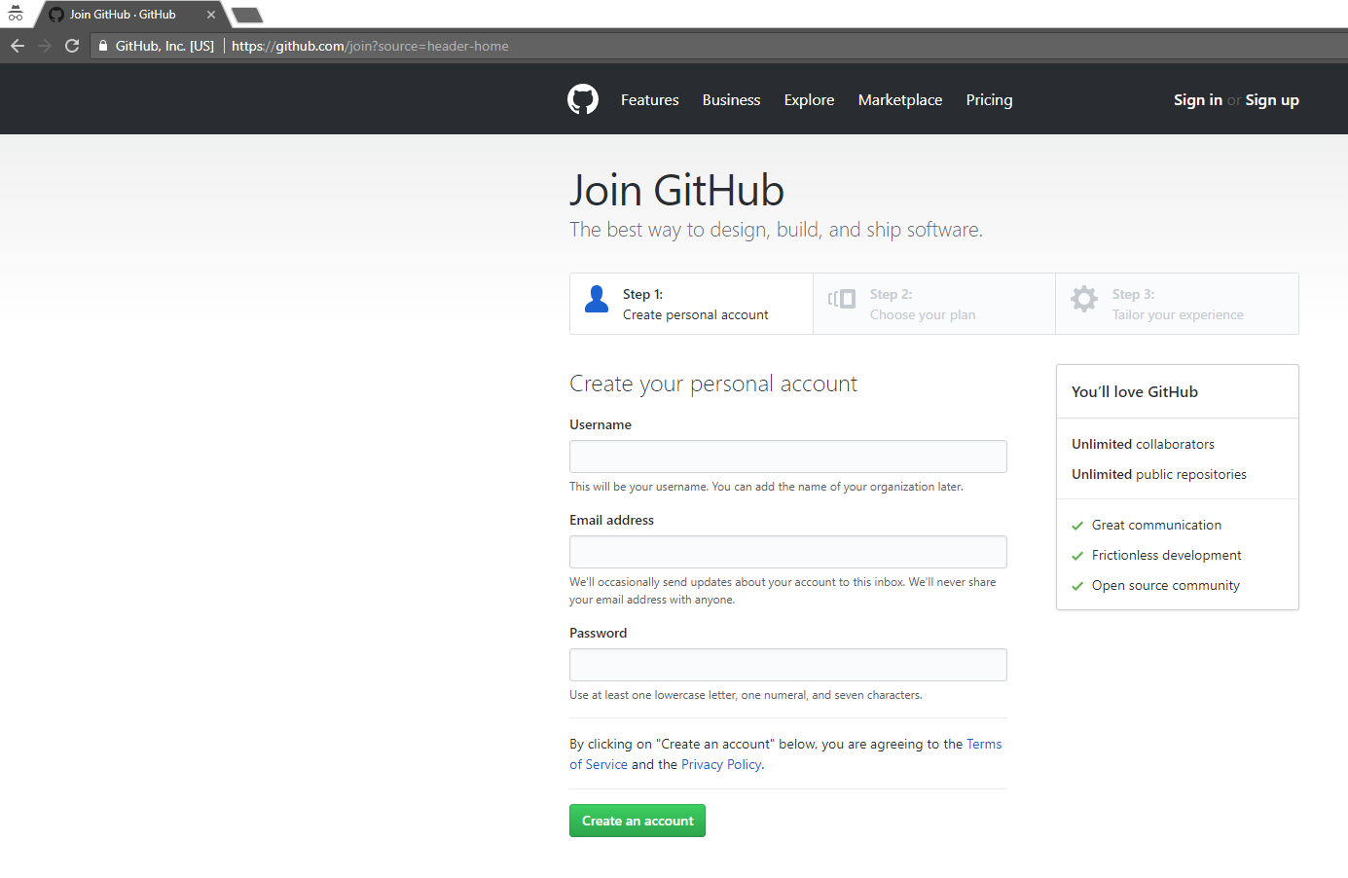Click the "Open source community" text
1348x878 pixels.
tap(1165, 585)
